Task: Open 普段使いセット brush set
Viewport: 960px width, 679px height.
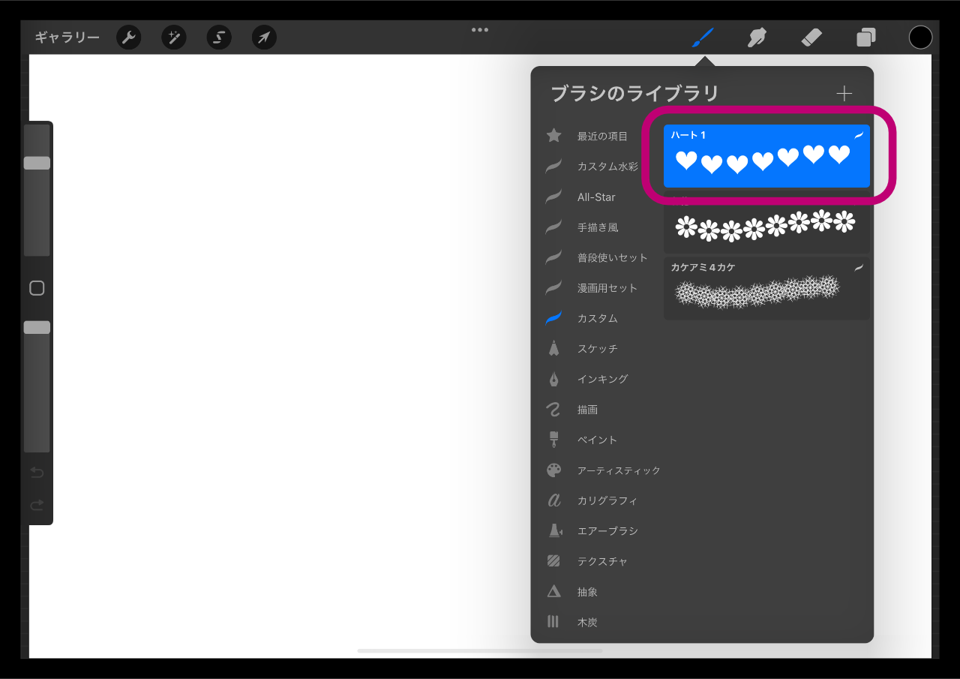Action: pos(613,257)
